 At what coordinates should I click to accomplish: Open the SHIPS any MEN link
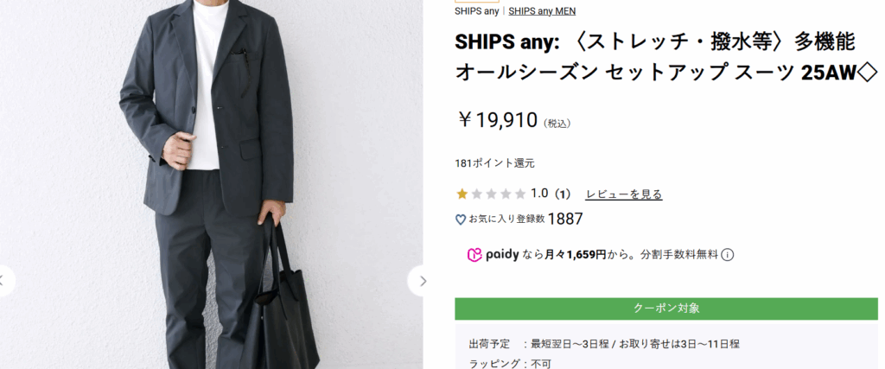coord(542,11)
